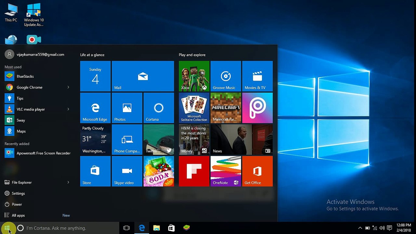
Task: Open the Partly Cloudy weather tile
Action: pyautogui.click(x=95, y=139)
